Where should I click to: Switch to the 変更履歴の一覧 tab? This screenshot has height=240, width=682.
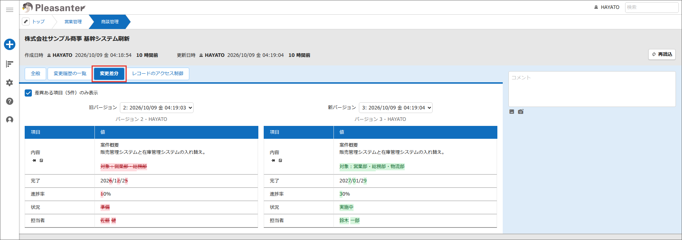70,74
